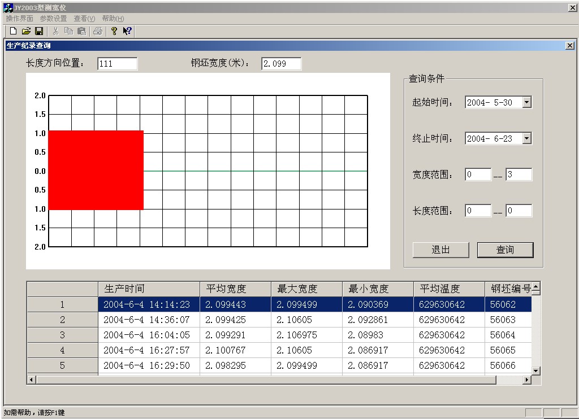Open the 参数设置 menu

coord(53,19)
